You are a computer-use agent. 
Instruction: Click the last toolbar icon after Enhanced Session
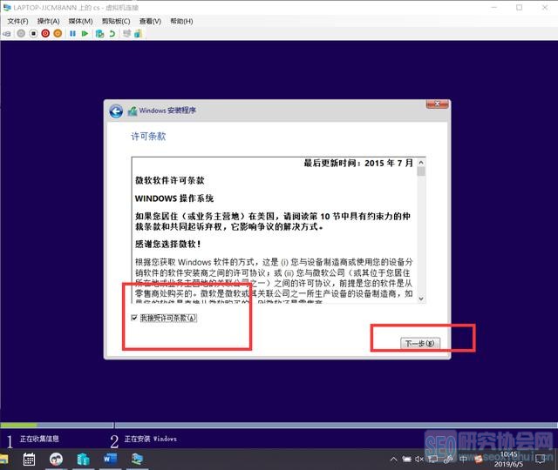(x=138, y=33)
